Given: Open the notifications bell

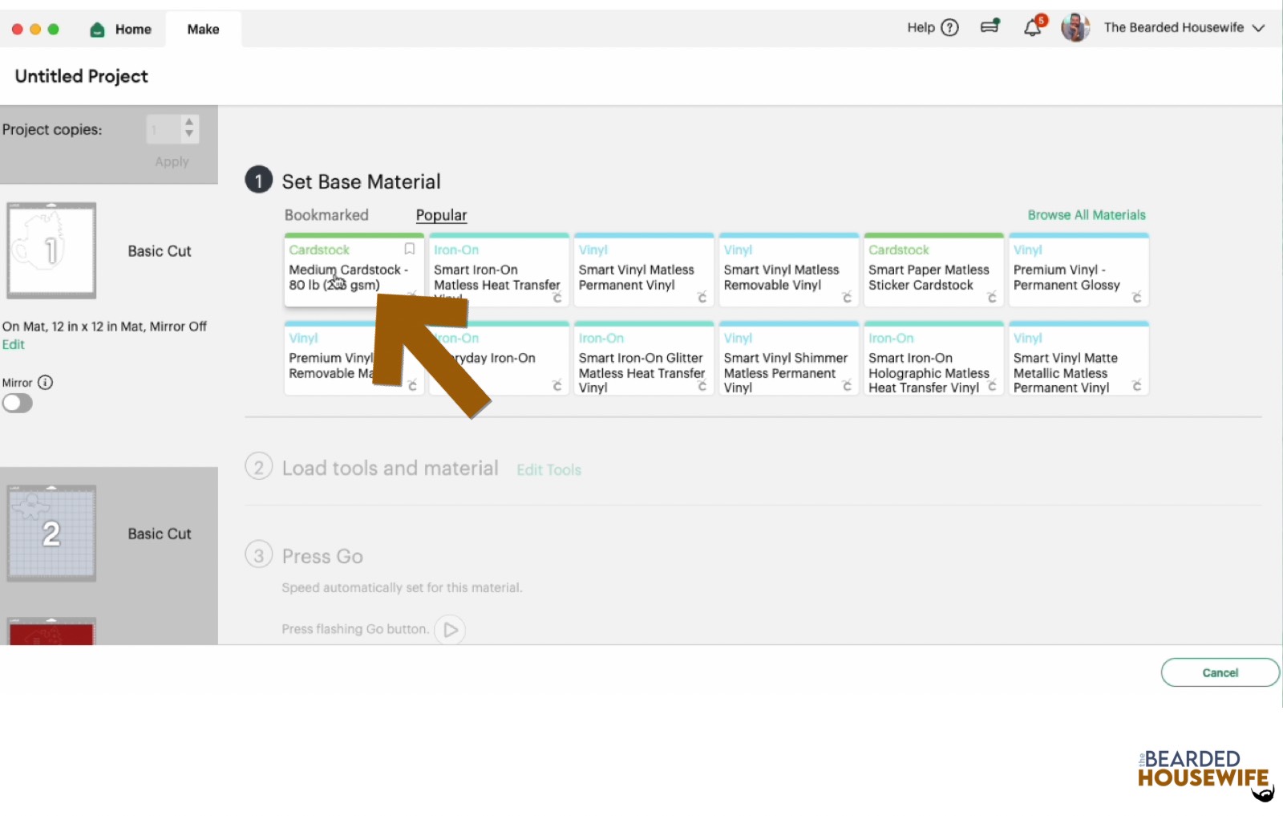Looking at the screenshot, I should click(1033, 28).
